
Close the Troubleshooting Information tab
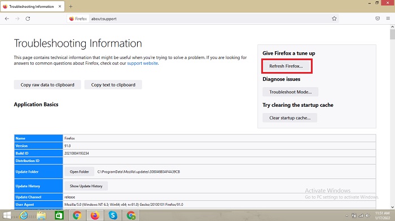tap(60, 7)
